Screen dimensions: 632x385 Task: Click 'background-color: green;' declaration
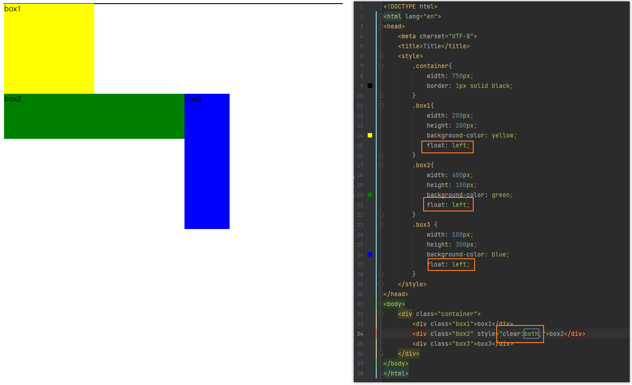coord(470,195)
